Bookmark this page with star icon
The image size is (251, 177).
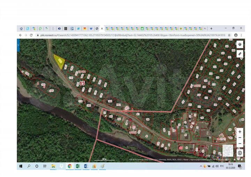pos(229,35)
